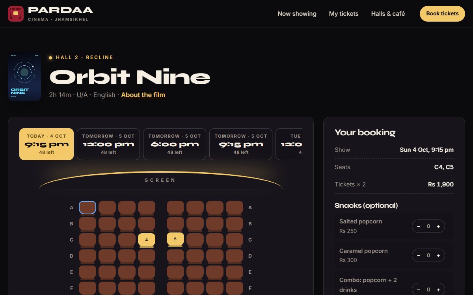The height and width of the screenshot is (295, 473).
Task: Pick the last seat in row D
Action: 235,256
